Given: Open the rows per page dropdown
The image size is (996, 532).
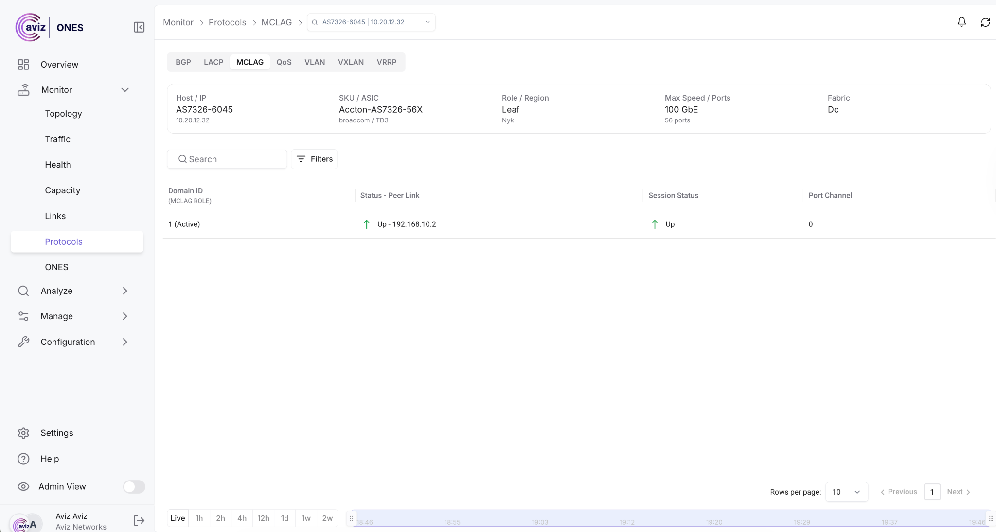Looking at the screenshot, I should coord(846,492).
